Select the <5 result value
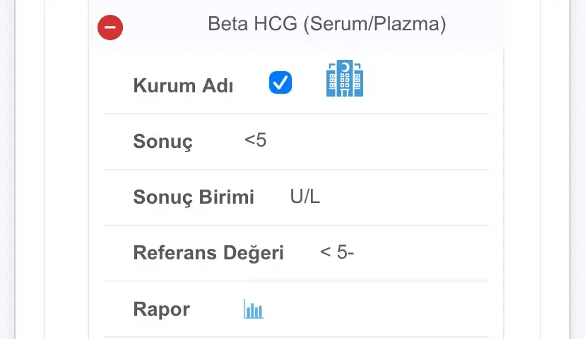The height and width of the screenshot is (339, 585). pos(256,140)
